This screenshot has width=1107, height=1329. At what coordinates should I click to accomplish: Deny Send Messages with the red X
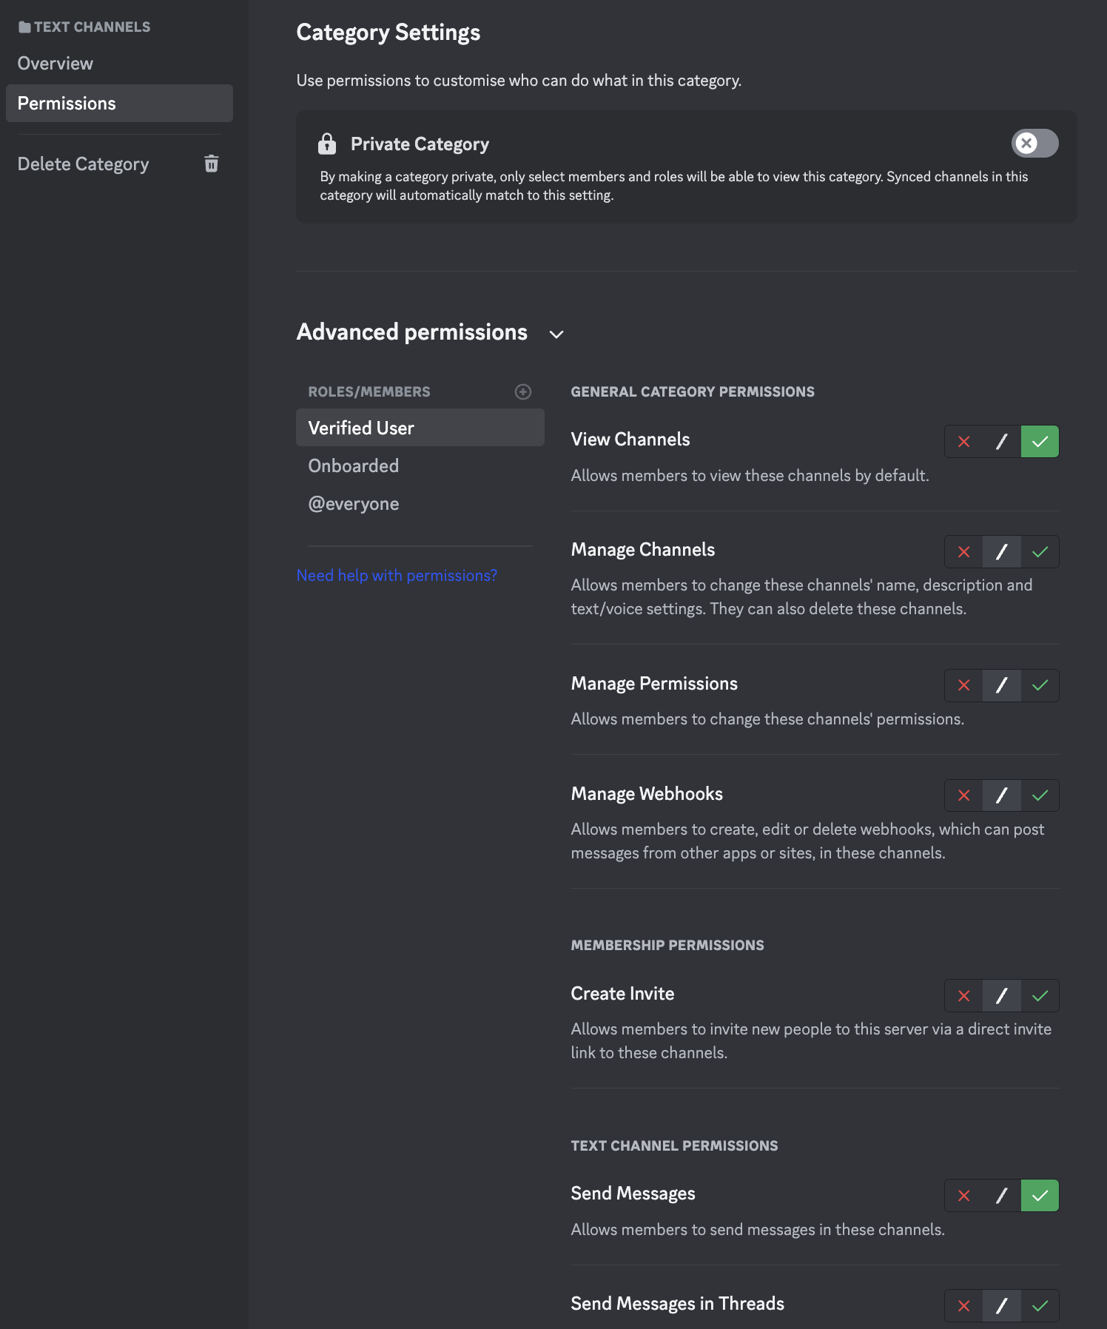pyautogui.click(x=963, y=1196)
